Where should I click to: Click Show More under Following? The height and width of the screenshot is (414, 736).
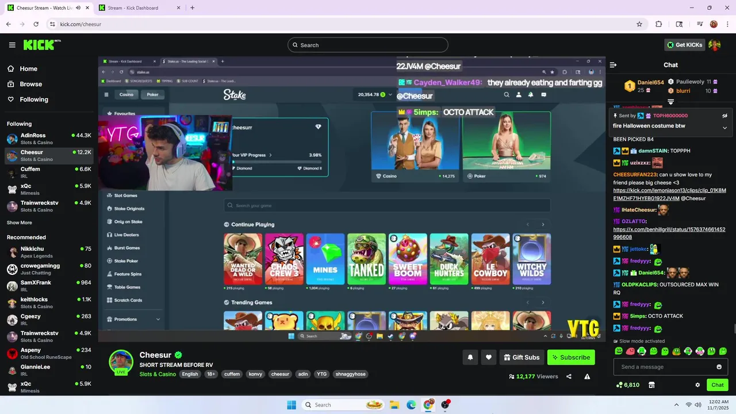click(20, 223)
